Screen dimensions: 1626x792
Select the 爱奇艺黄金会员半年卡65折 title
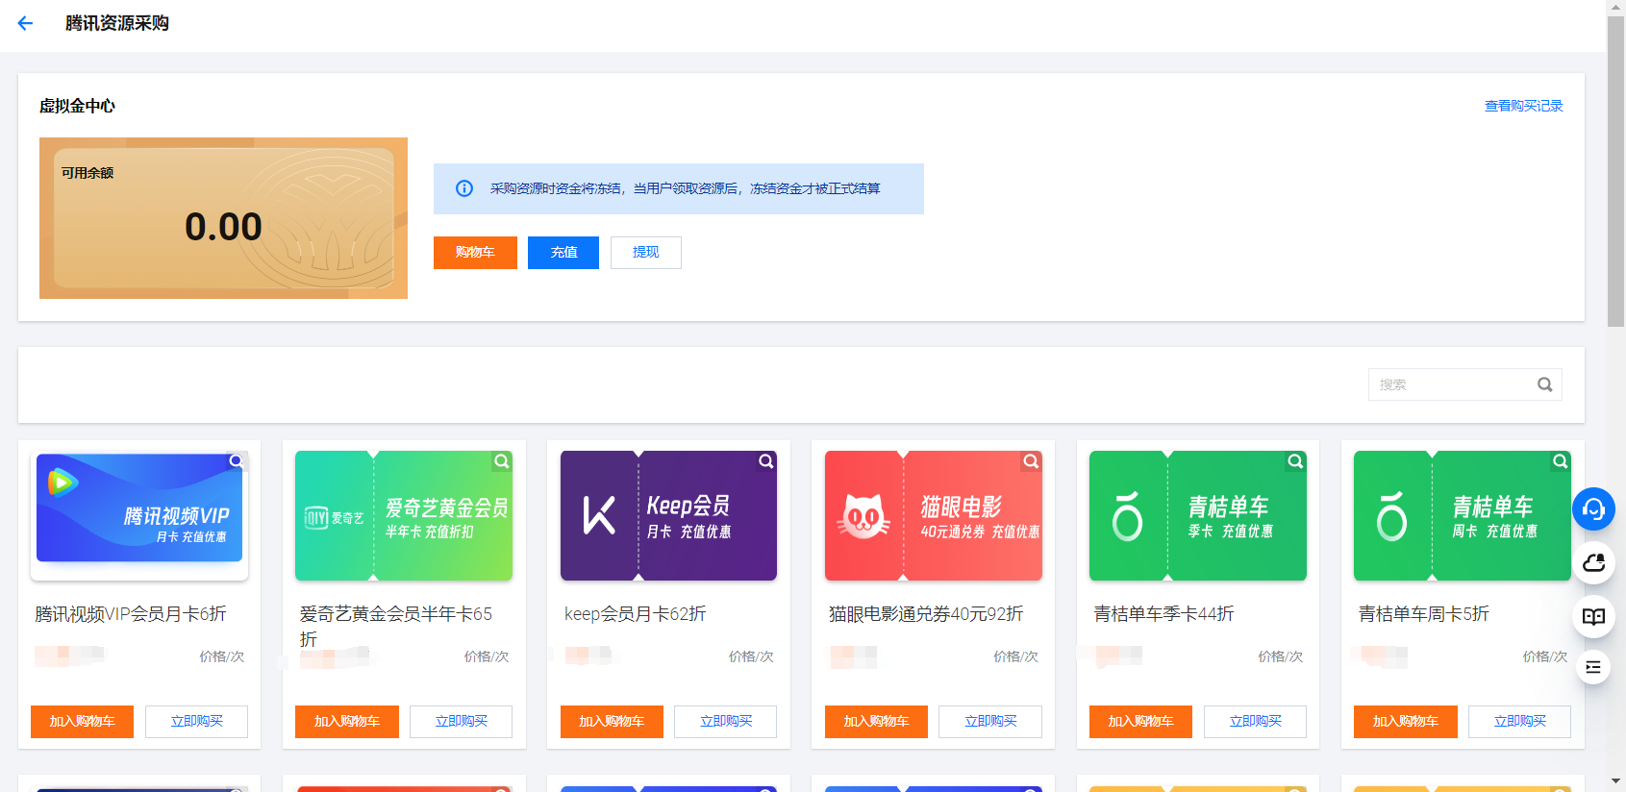396,627
